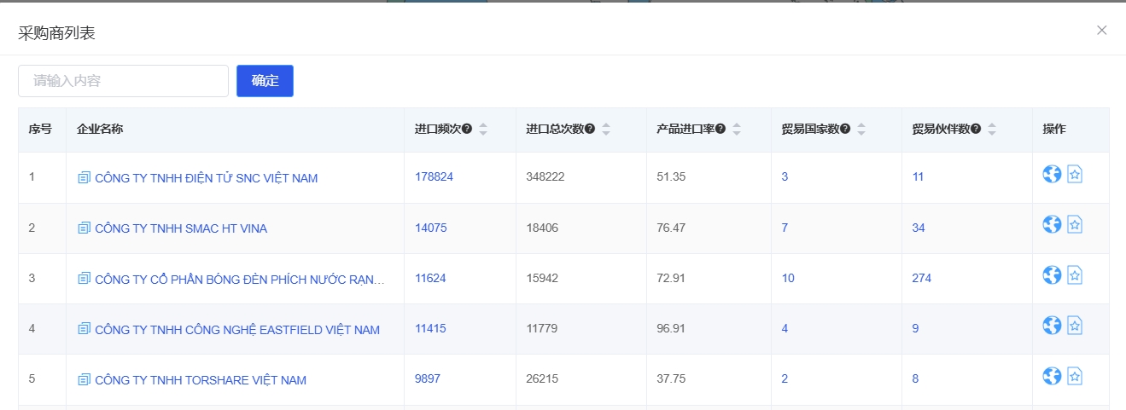The image size is (1126, 410).
Task: Click the star favorite icon for TORSHARE row
Action: click(1075, 376)
